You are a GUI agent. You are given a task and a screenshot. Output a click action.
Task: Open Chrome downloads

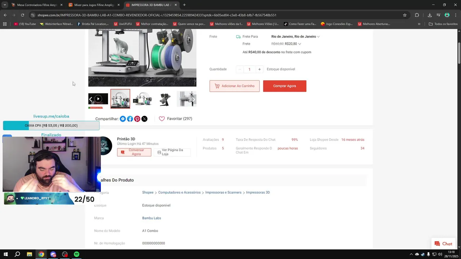[430, 15]
